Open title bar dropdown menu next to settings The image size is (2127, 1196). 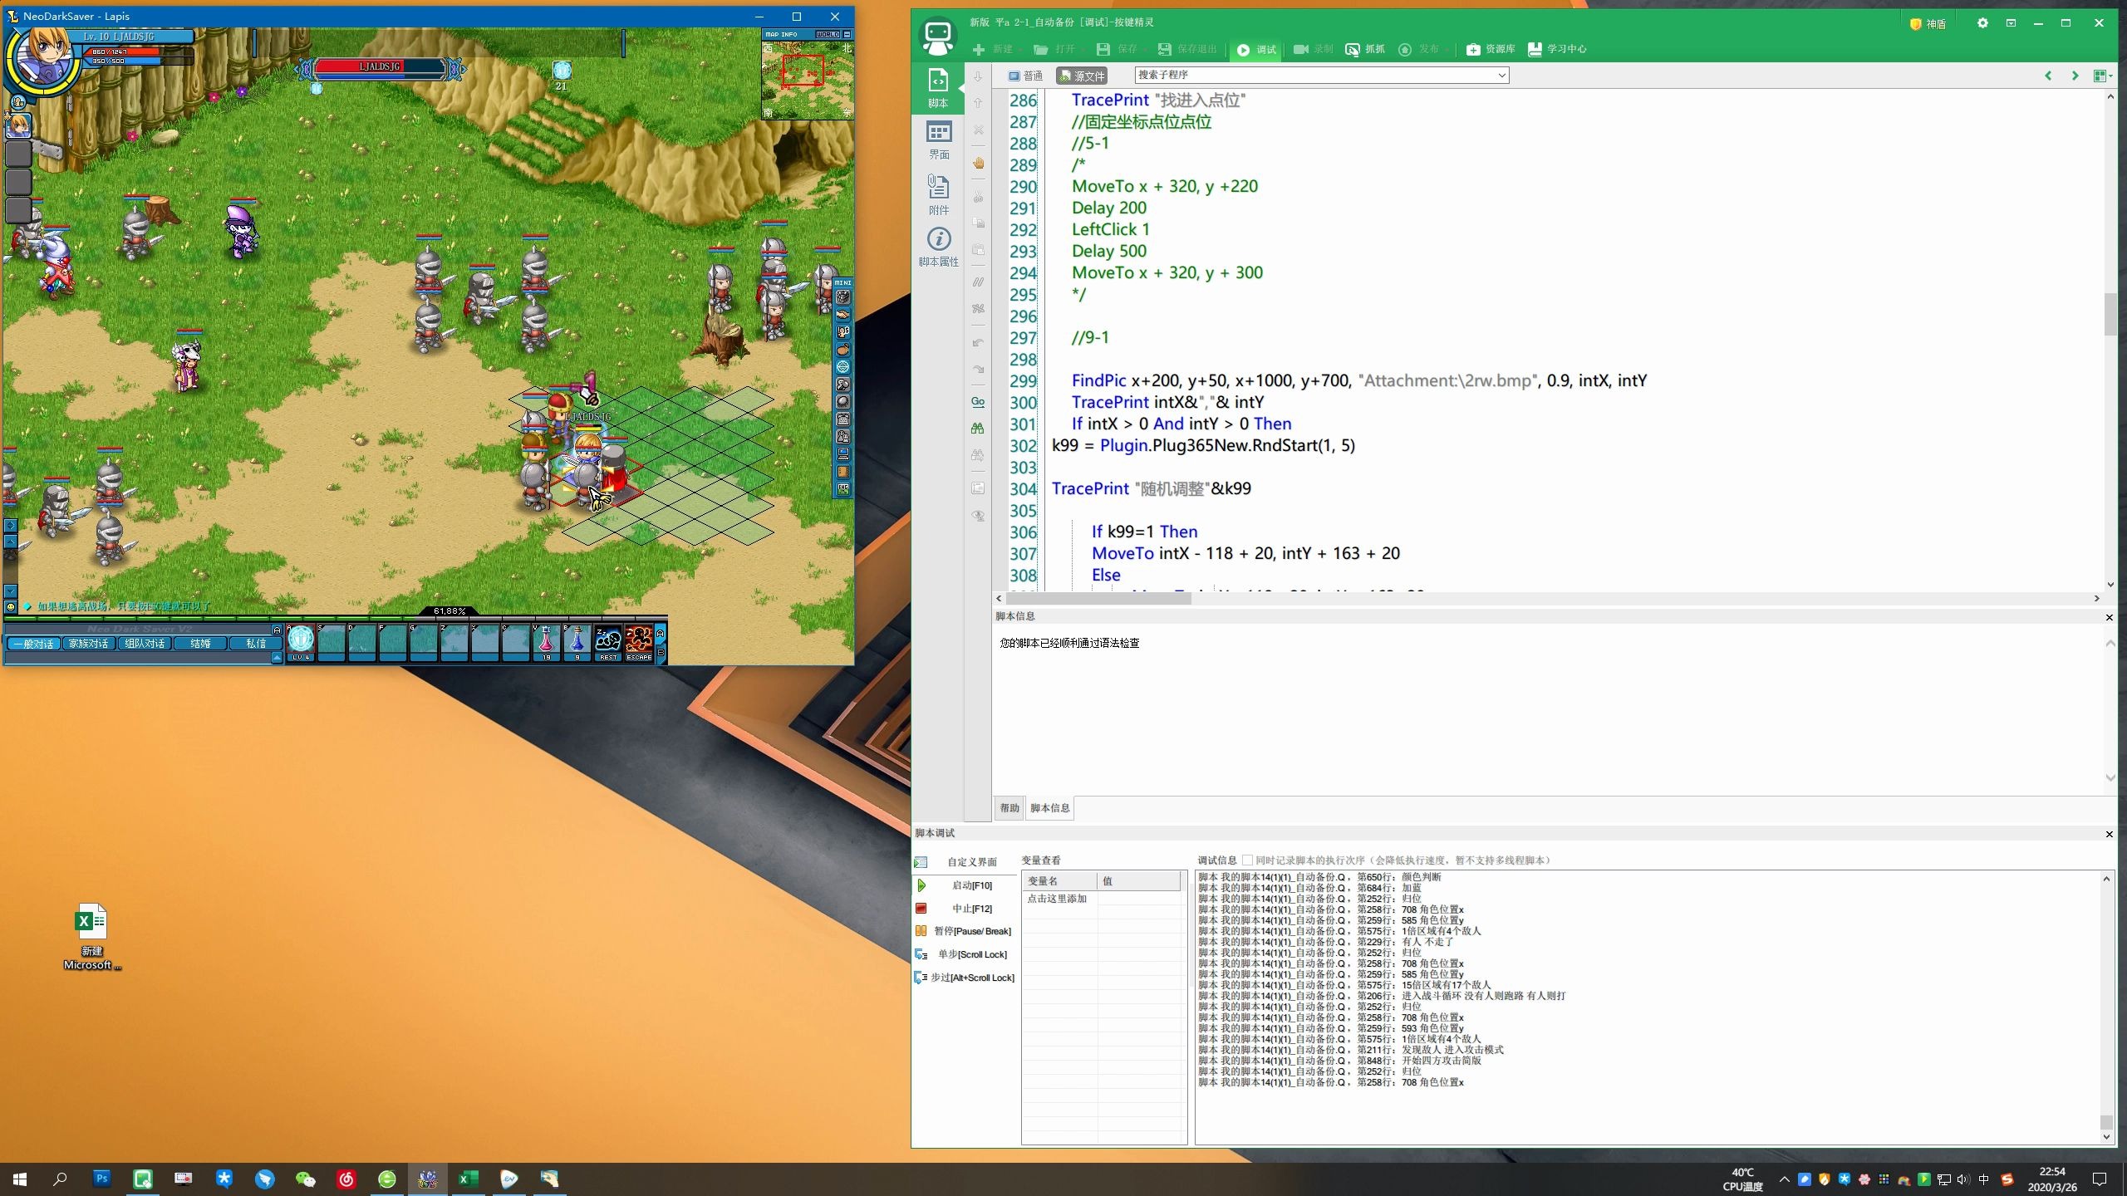coord(2011,23)
